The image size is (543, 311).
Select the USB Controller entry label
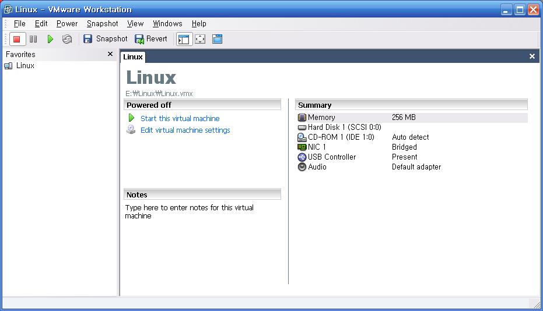coord(332,157)
